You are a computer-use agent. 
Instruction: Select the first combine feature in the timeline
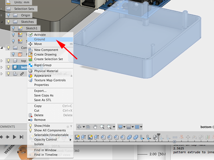(x=129, y=137)
